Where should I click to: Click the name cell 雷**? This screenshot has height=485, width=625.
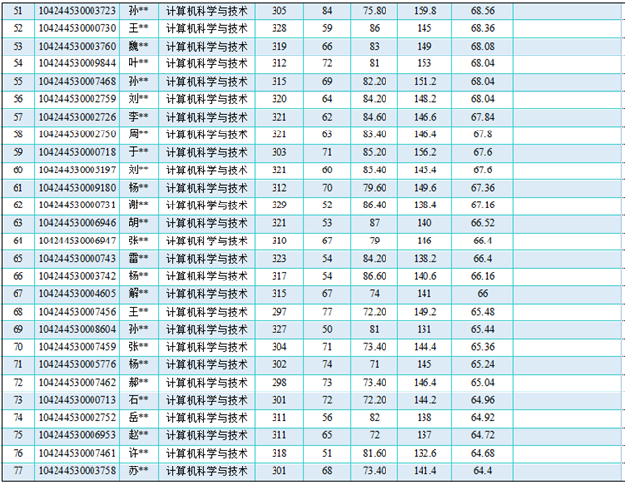tap(139, 258)
